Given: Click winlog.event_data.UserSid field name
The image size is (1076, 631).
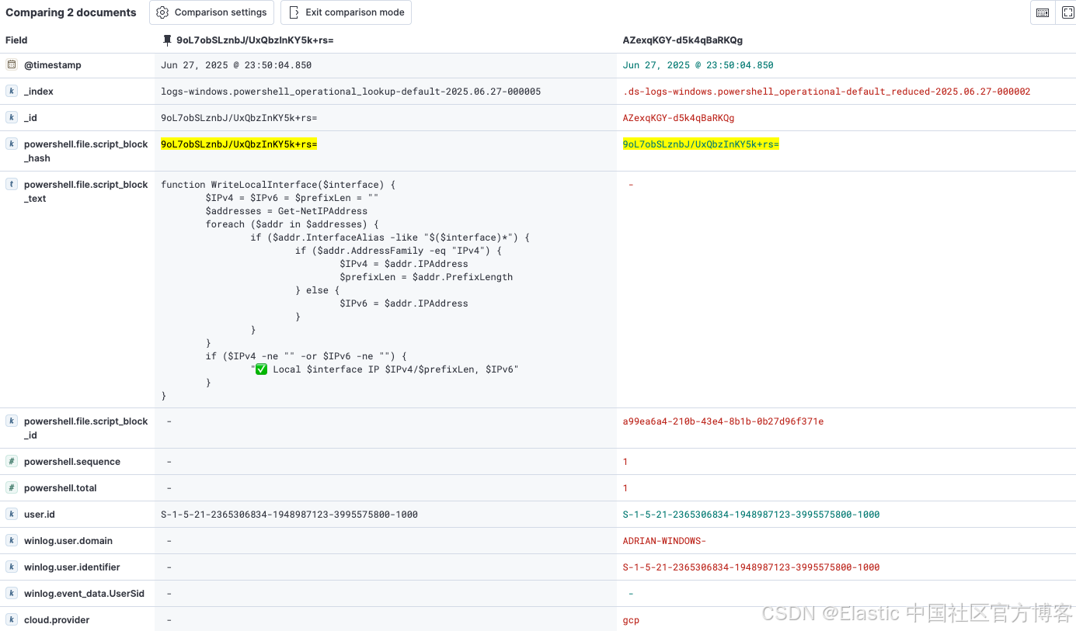Looking at the screenshot, I should tap(84, 594).
